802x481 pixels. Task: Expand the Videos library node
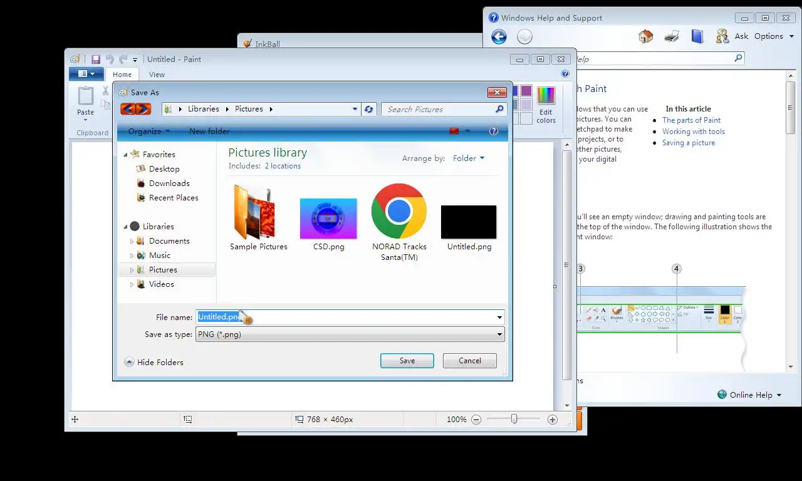[132, 284]
